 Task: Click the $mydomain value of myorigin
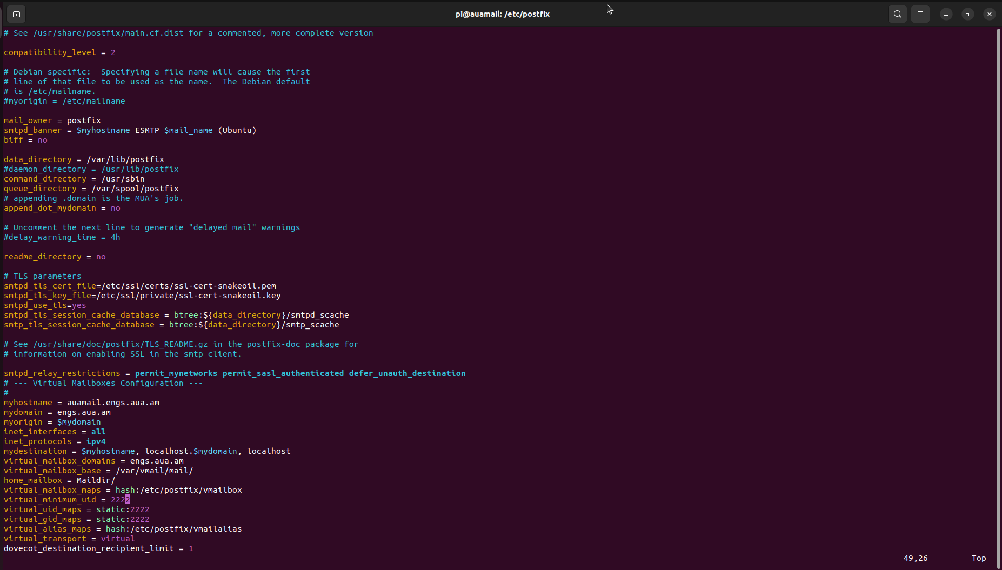click(79, 422)
